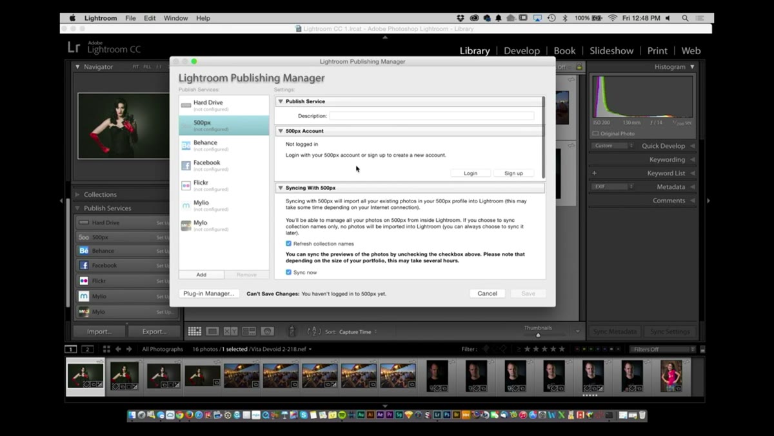
Task: Collapse the Publish Service section
Action: pos(281,101)
